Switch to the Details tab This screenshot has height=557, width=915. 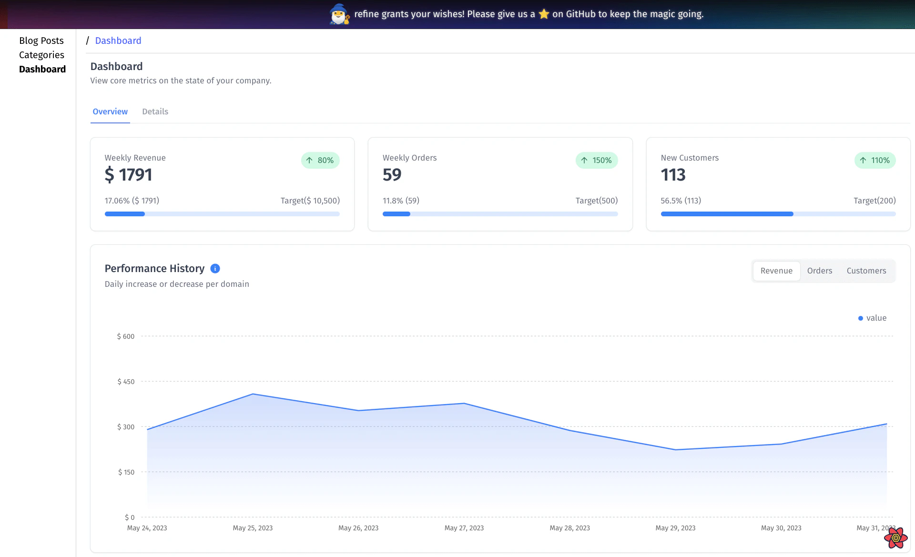[155, 111]
